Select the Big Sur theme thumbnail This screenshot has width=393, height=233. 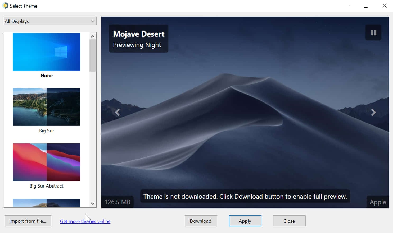coord(47,107)
